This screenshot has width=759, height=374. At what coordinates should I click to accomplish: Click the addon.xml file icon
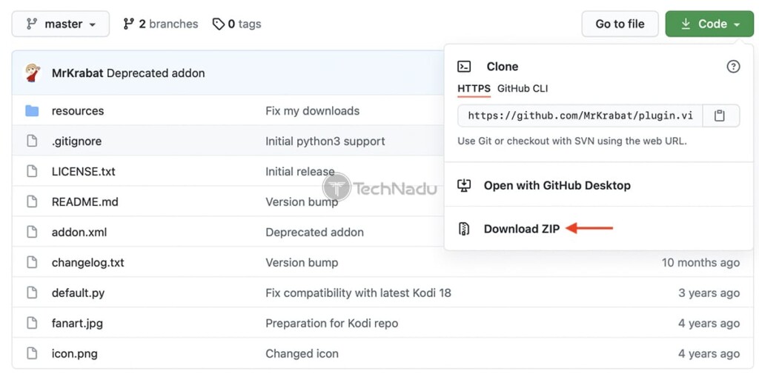[32, 233]
